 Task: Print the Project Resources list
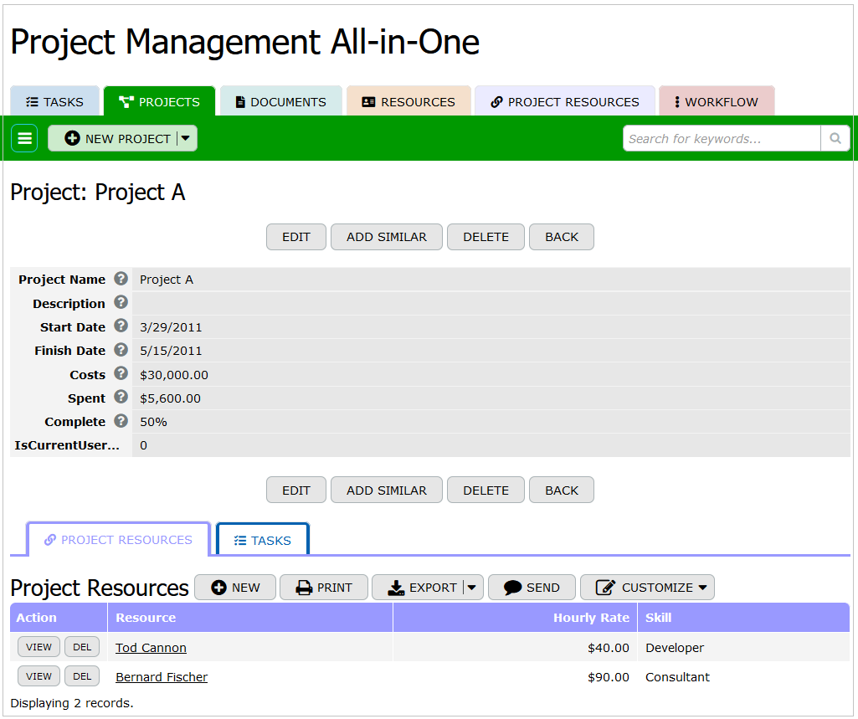point(324,588)
